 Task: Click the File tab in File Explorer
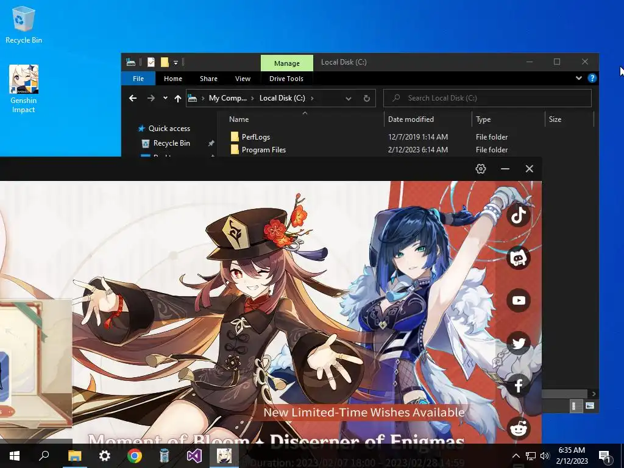138,79
